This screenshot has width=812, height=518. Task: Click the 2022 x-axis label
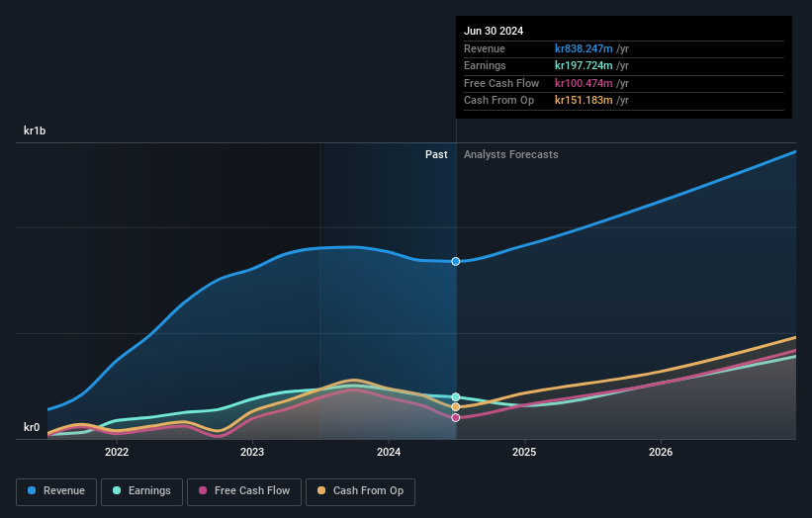point(117,453)
